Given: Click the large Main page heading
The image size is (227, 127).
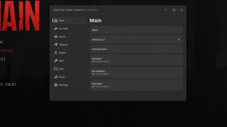Looking at the screenshot, I should point(96,20).
